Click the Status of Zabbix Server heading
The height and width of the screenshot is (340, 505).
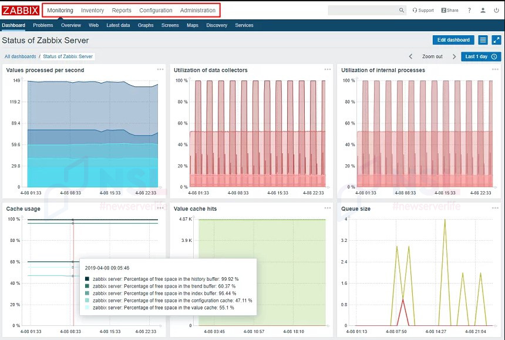(x=45, y=41)
